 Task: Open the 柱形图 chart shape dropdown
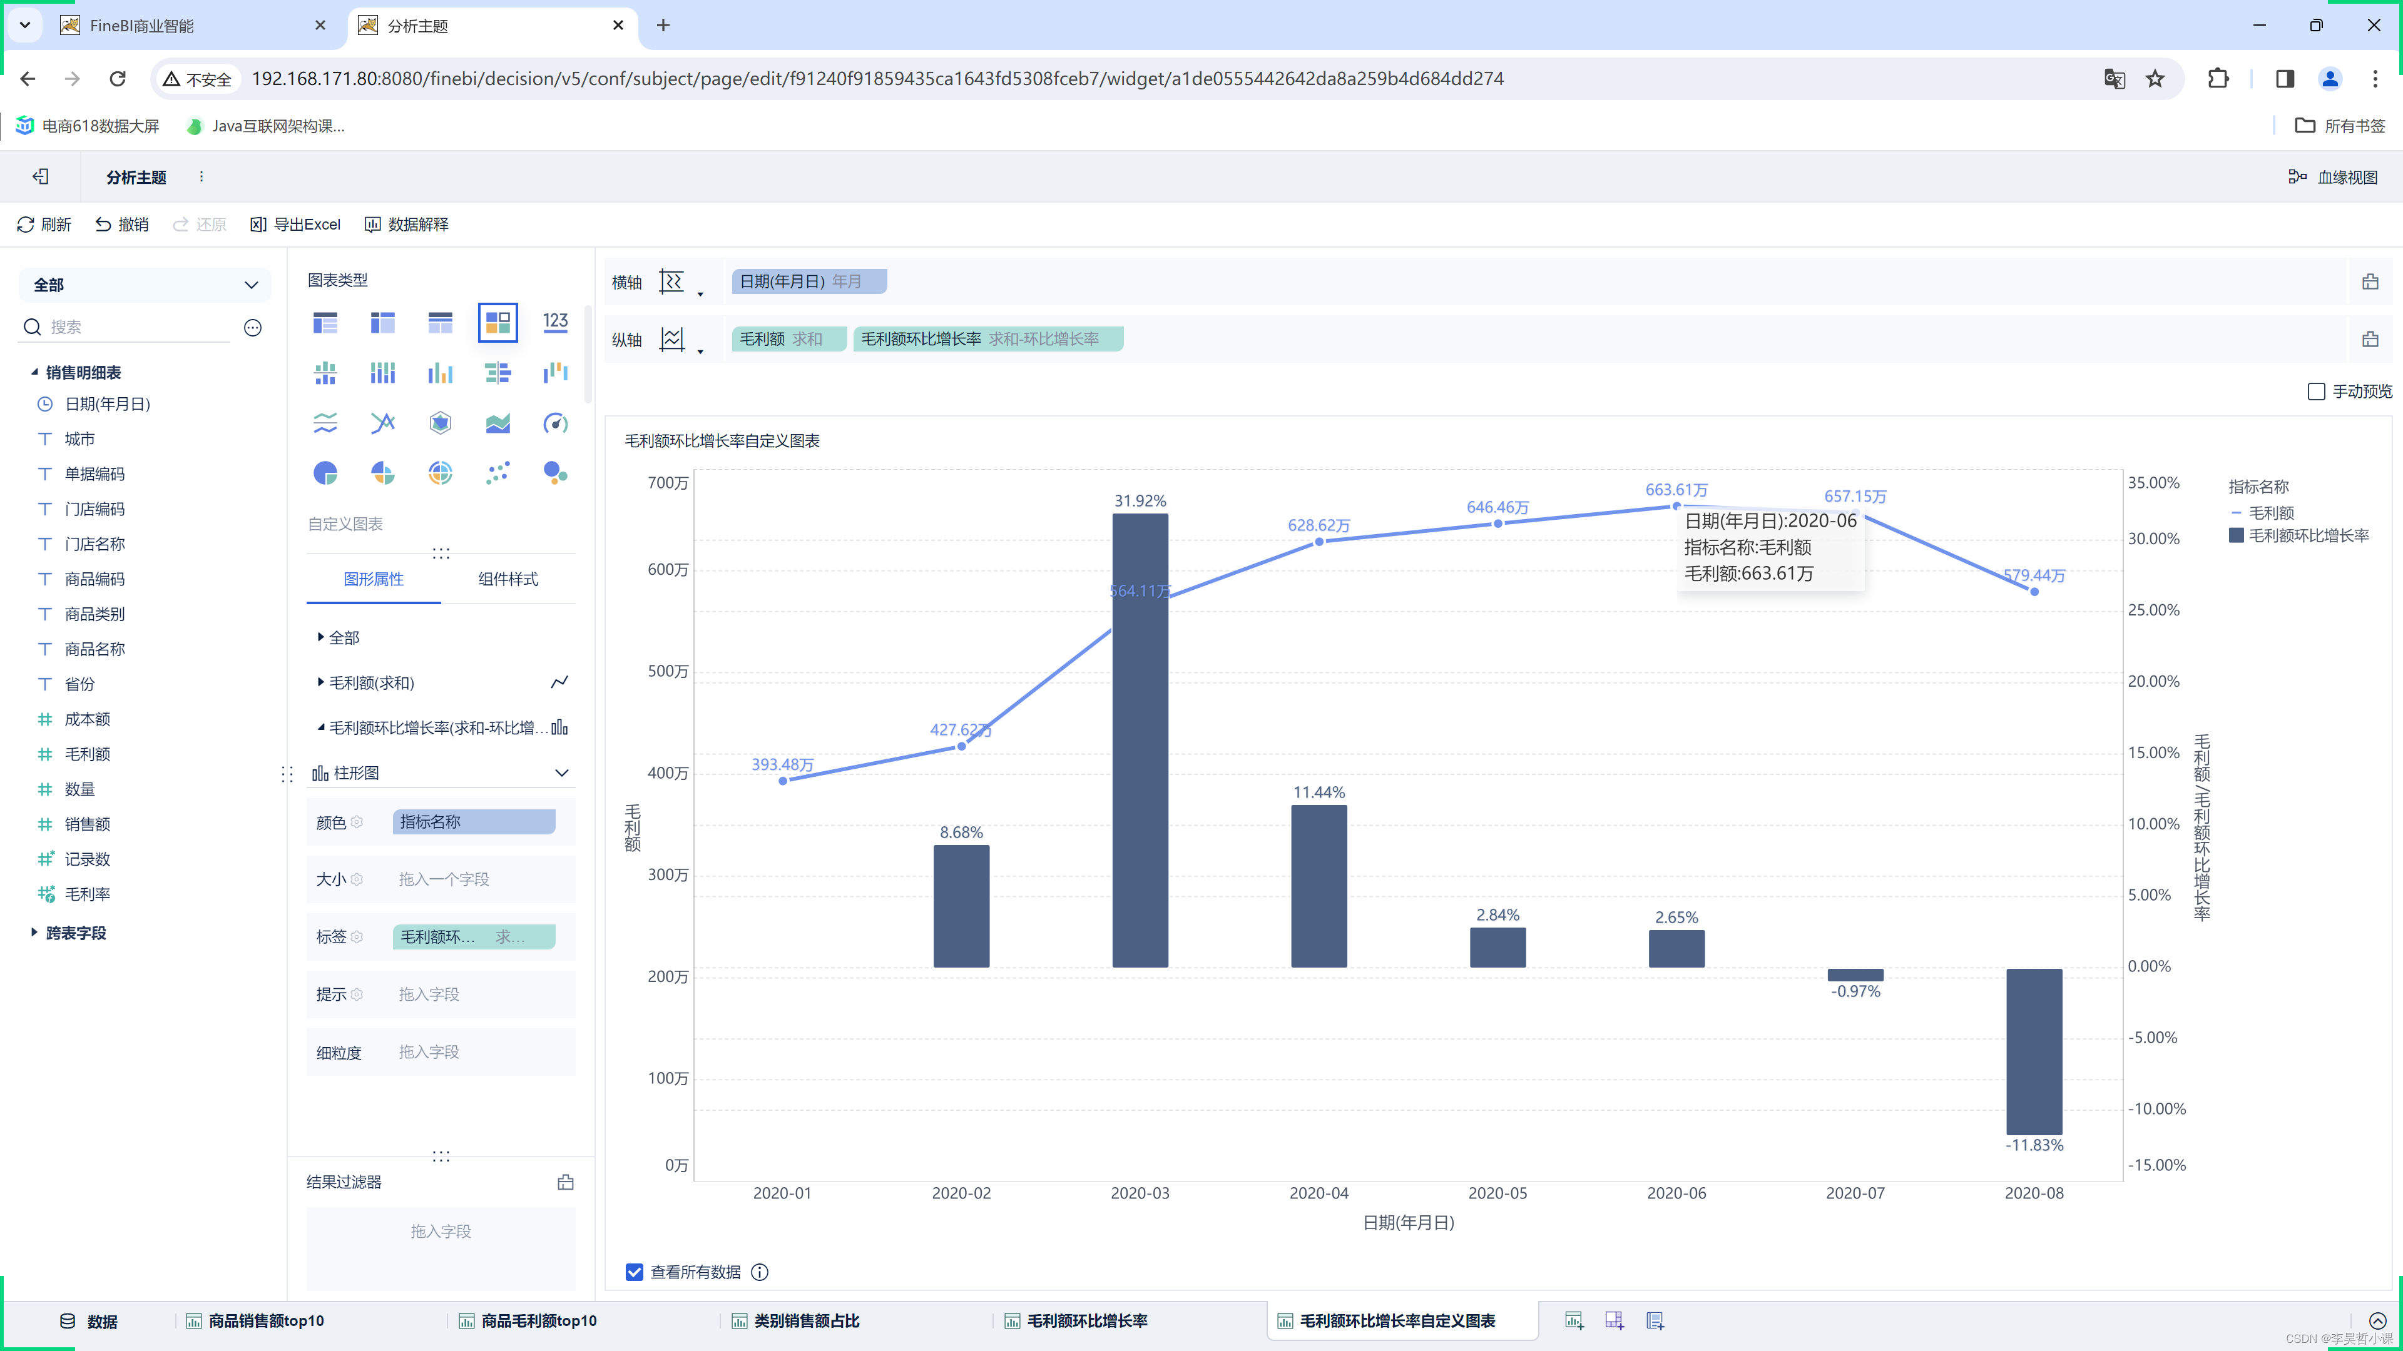441,772
